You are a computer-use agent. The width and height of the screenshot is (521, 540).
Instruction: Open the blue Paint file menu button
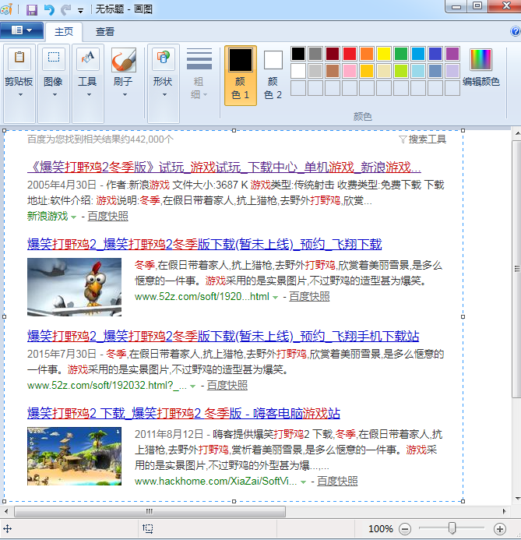(x=21, y=31)
